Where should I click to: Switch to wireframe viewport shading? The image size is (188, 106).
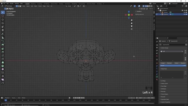pos(146,6)
